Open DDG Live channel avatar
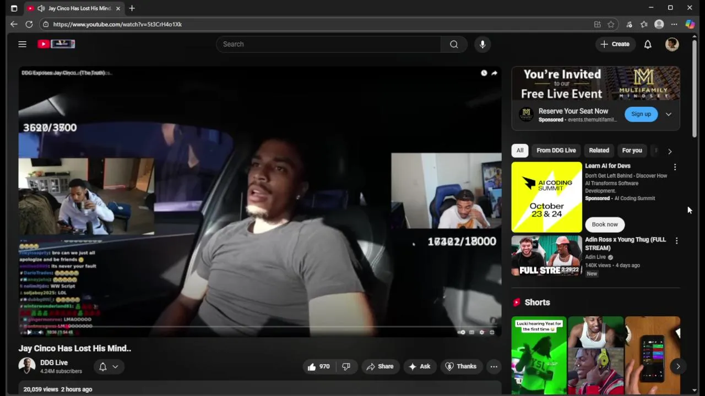This screenshot has height=396, width=705. (26, 366)
